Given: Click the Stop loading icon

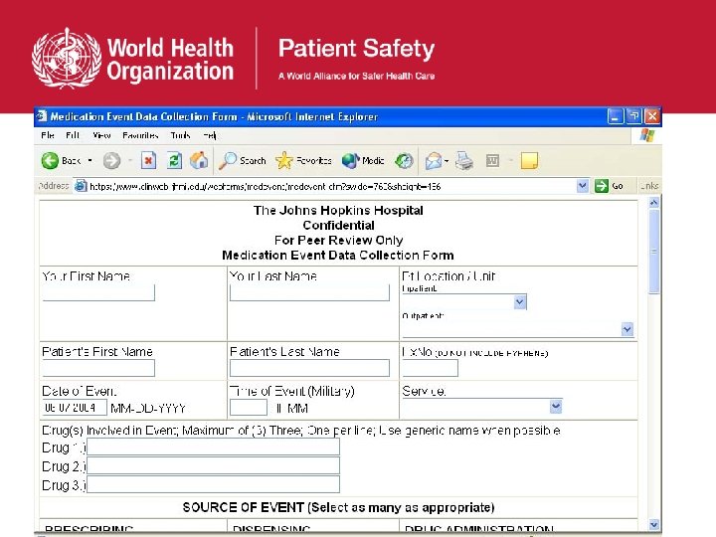Looking at the screenshot, I should point(148,161).
